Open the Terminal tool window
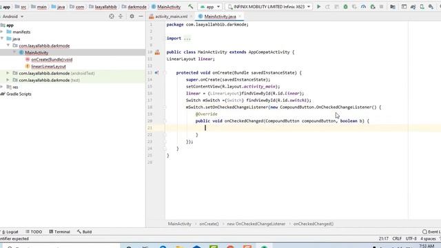Image resolution: width=441 pixels, height=248 pixels. click(x=59, y=231)
